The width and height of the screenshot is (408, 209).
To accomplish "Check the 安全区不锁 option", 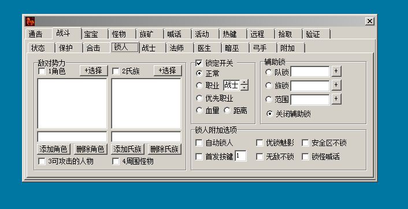I will [x=305, y=143].
